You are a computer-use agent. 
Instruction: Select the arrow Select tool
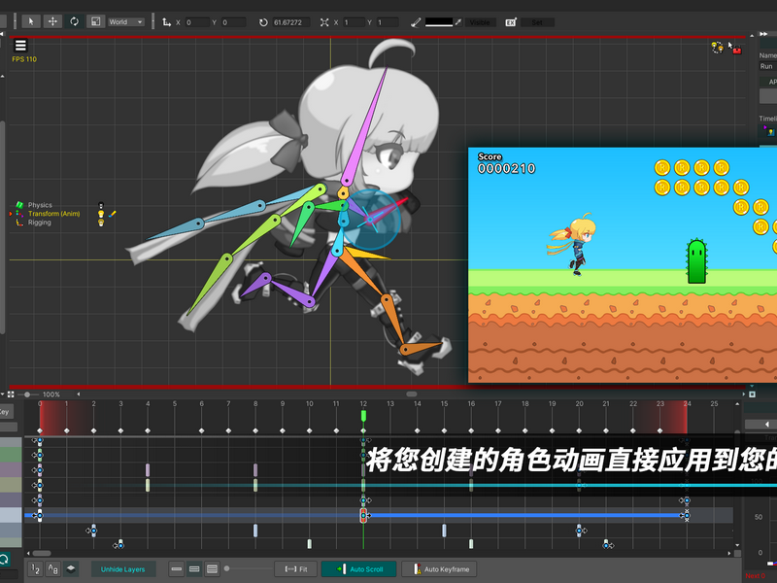pos(31,21)
